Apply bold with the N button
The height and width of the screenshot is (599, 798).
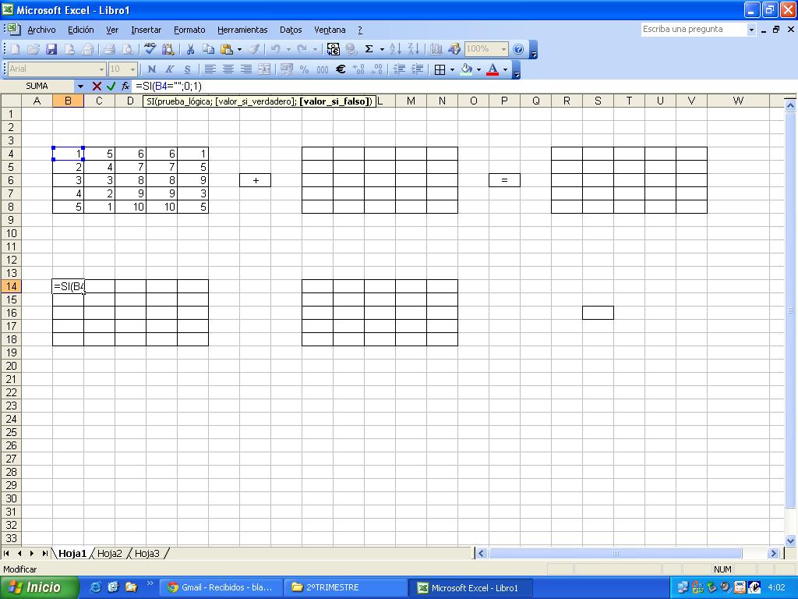(x=152, y=69)
